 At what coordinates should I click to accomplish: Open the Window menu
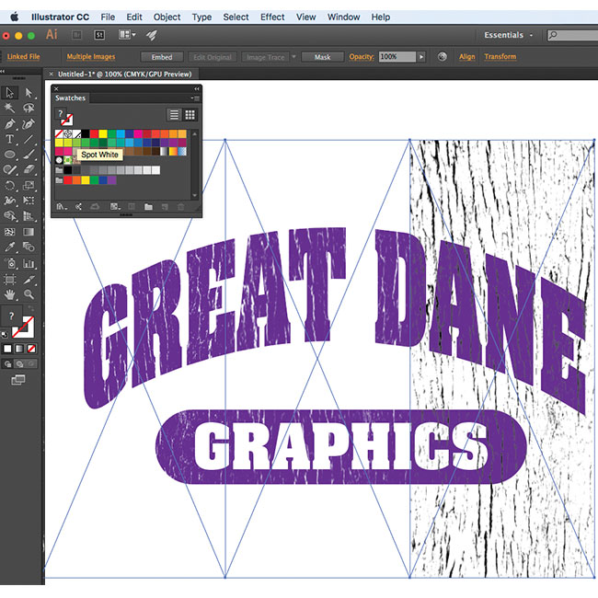pyautogui.click(x=344, y=17)
